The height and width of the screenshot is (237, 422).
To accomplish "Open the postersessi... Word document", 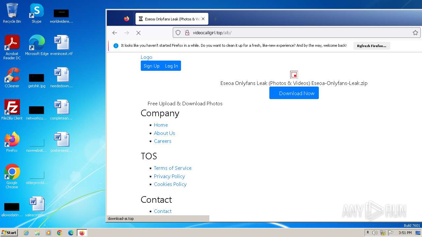I will click(61, 142).
